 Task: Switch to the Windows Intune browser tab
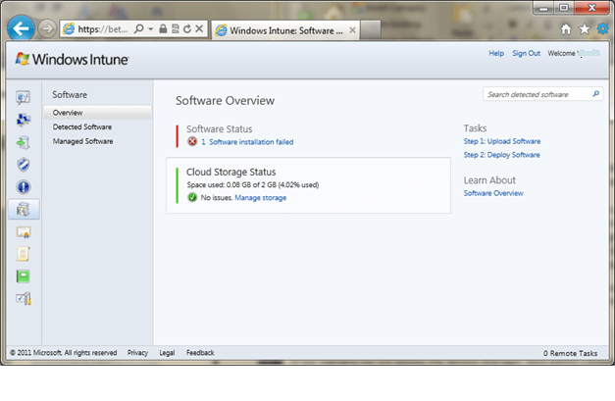(x=277, y=29)
